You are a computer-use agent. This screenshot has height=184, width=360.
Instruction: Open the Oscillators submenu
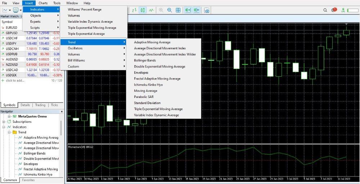pyautogui.click(x=75, y=48)
